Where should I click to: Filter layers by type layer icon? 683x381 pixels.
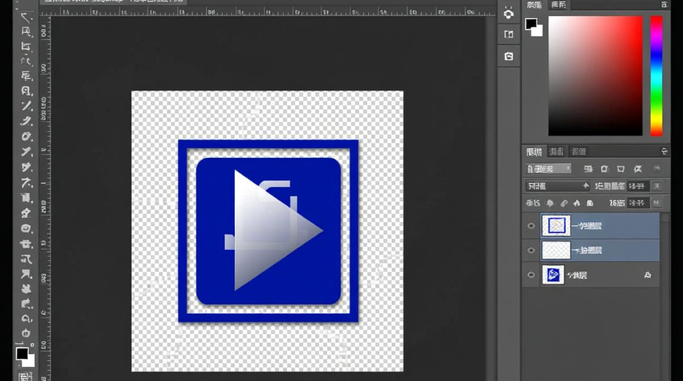621,169
